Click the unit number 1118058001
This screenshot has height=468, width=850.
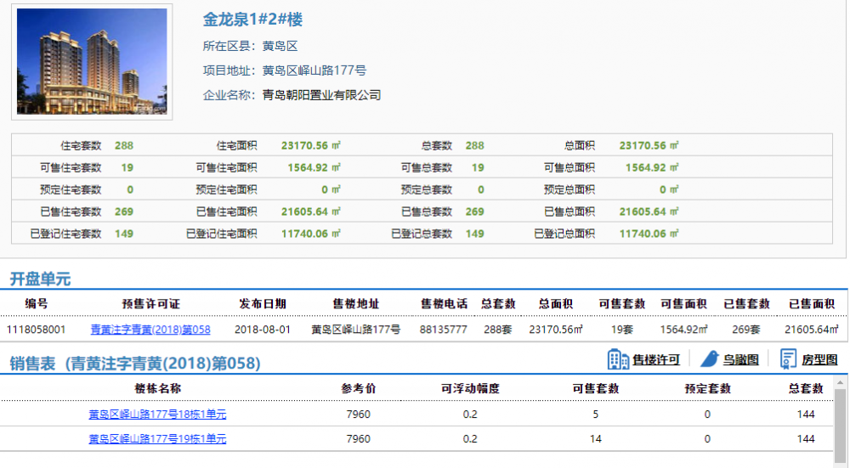(x=37, y=330)
